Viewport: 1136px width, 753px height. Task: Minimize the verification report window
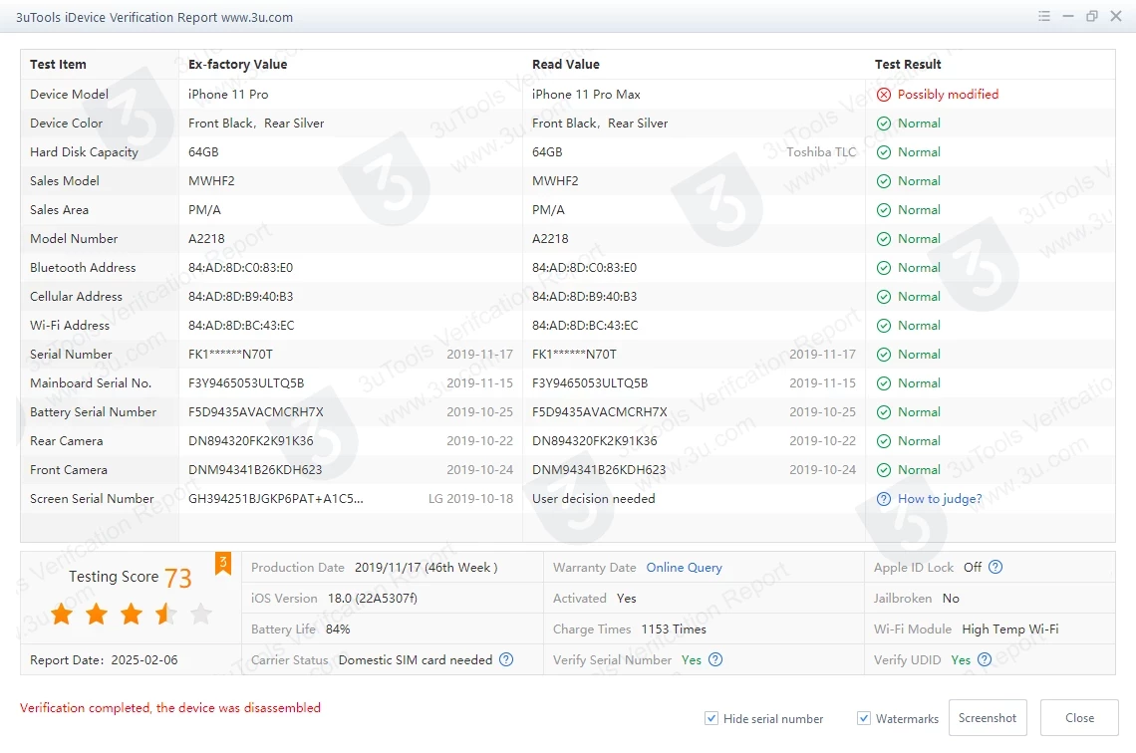pyautogui.click(x=1068, y=16)
